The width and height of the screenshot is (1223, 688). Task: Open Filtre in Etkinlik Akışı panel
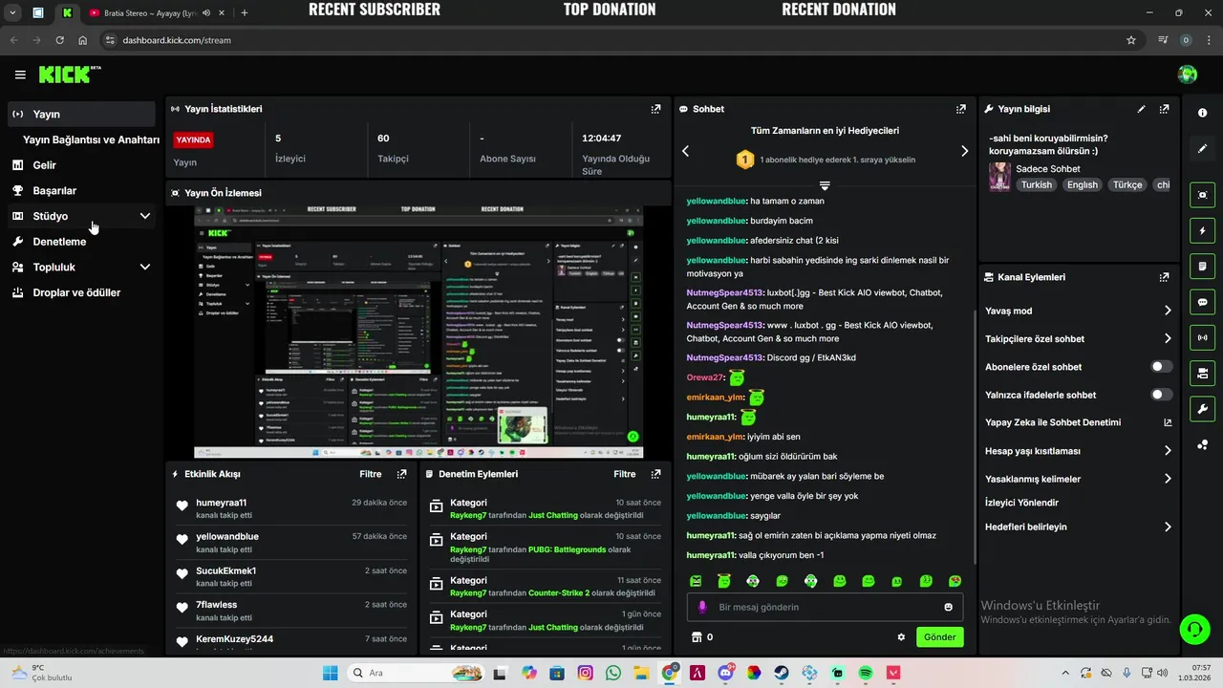coord(371,474)
